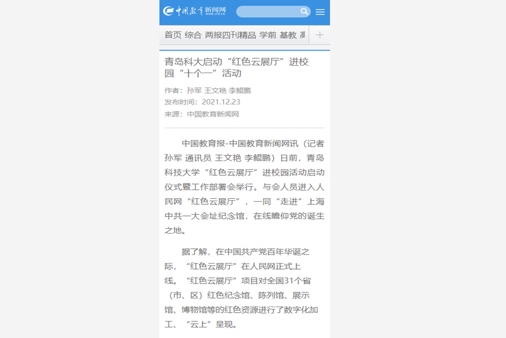Expand channel list with plus button
This screenshot has width=506, height=338.
click(319, 35)
